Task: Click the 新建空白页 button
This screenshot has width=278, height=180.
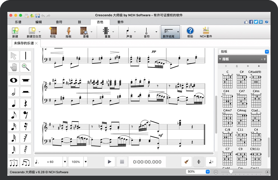Action: (33, 32)
